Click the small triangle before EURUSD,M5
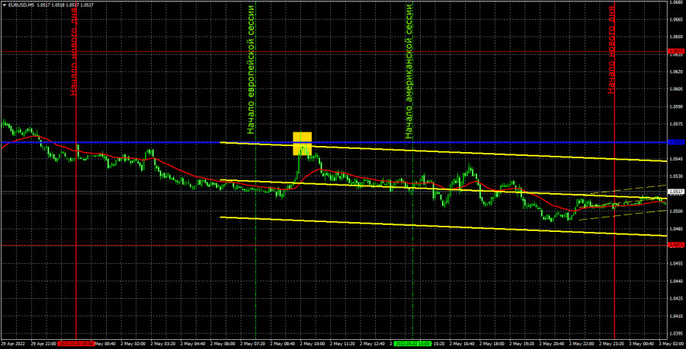 (x=5, y=5)
